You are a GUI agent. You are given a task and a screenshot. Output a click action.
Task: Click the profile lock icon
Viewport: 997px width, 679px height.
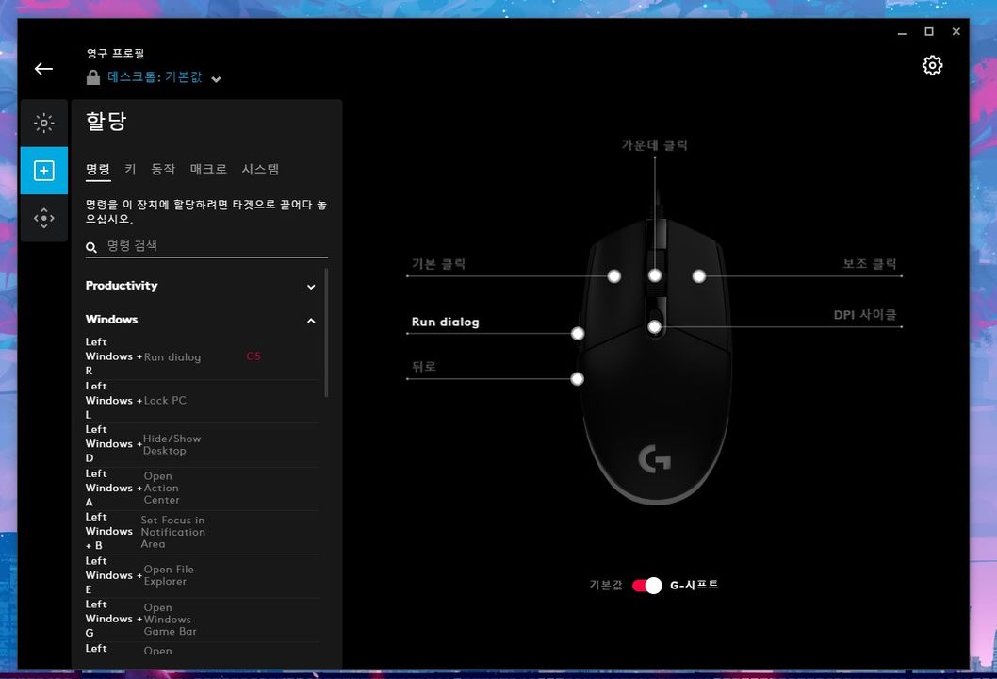tap(93, 77)
